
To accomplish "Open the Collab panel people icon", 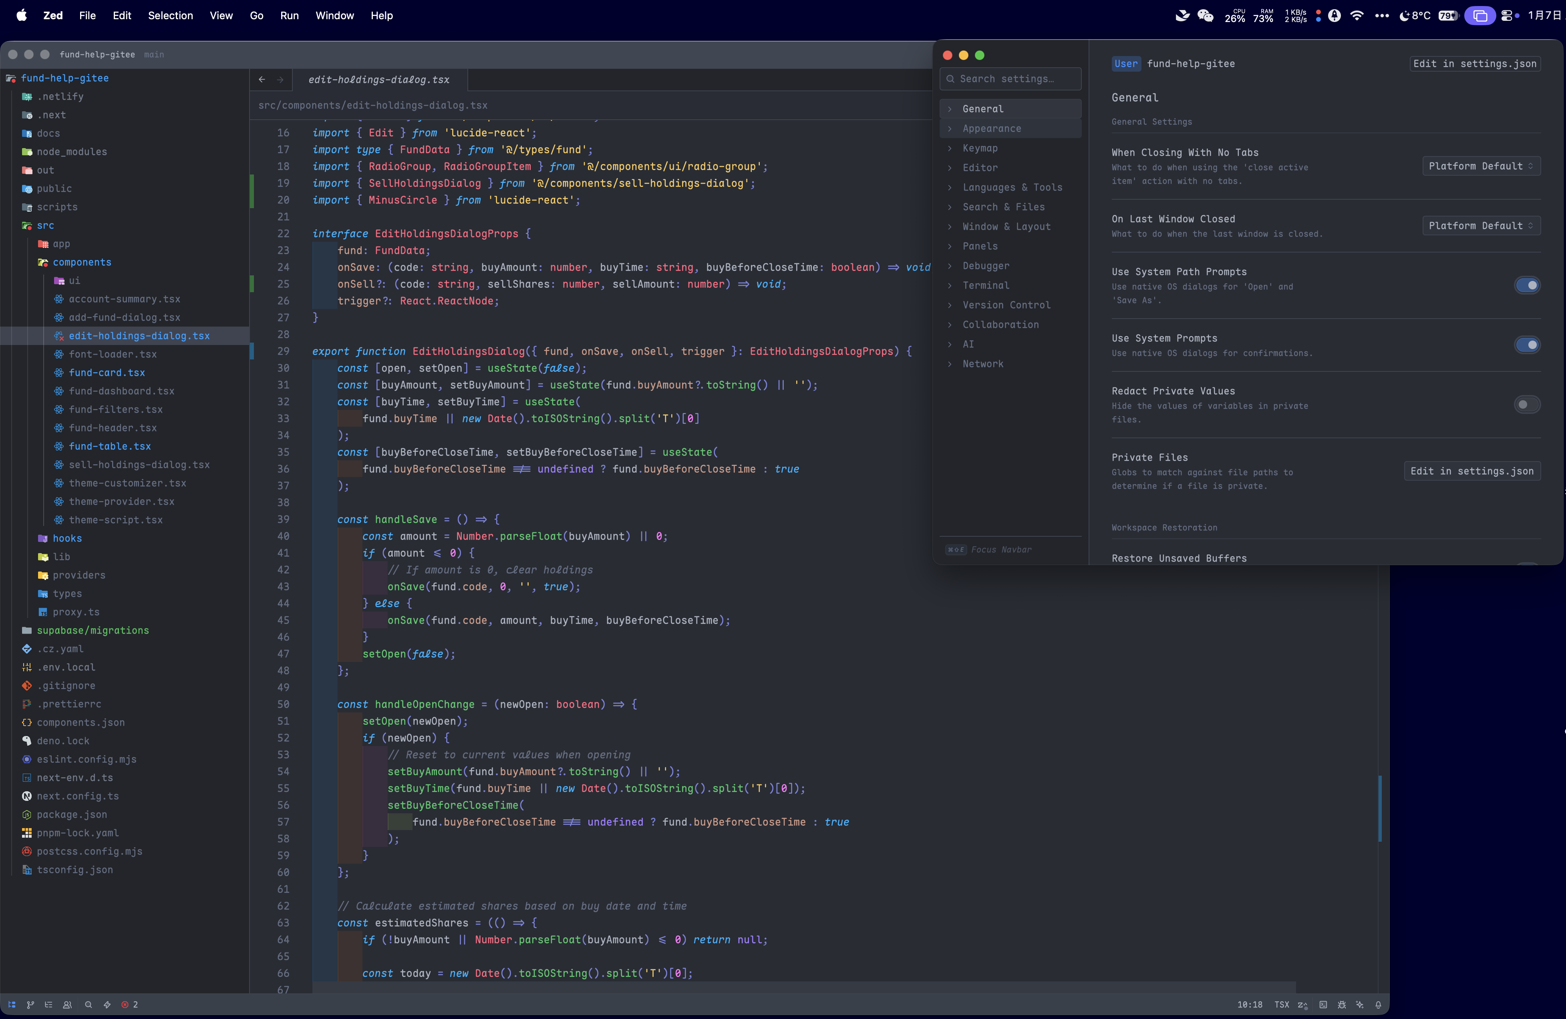I will 67,1005.
